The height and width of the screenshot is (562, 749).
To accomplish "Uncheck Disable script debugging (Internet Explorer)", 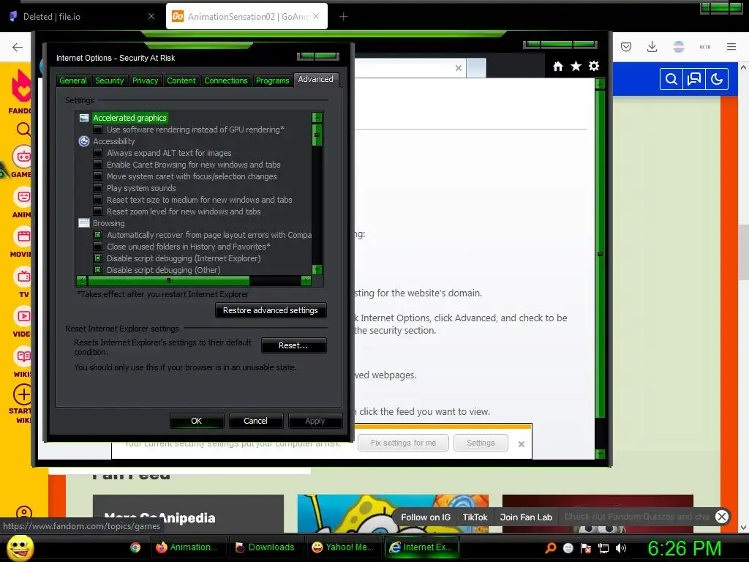I will pyautogui.click(x=97, y=258).
